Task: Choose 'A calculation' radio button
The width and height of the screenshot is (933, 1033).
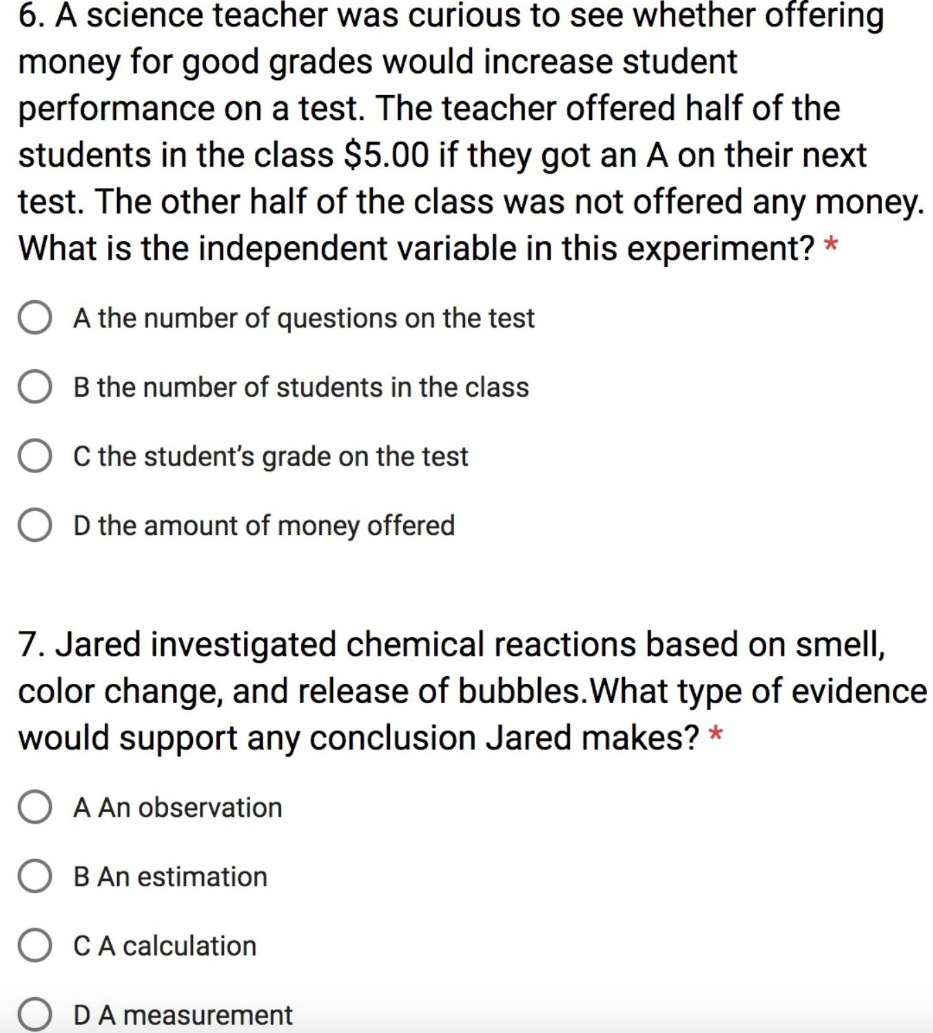Action: (x=34, y=946)
